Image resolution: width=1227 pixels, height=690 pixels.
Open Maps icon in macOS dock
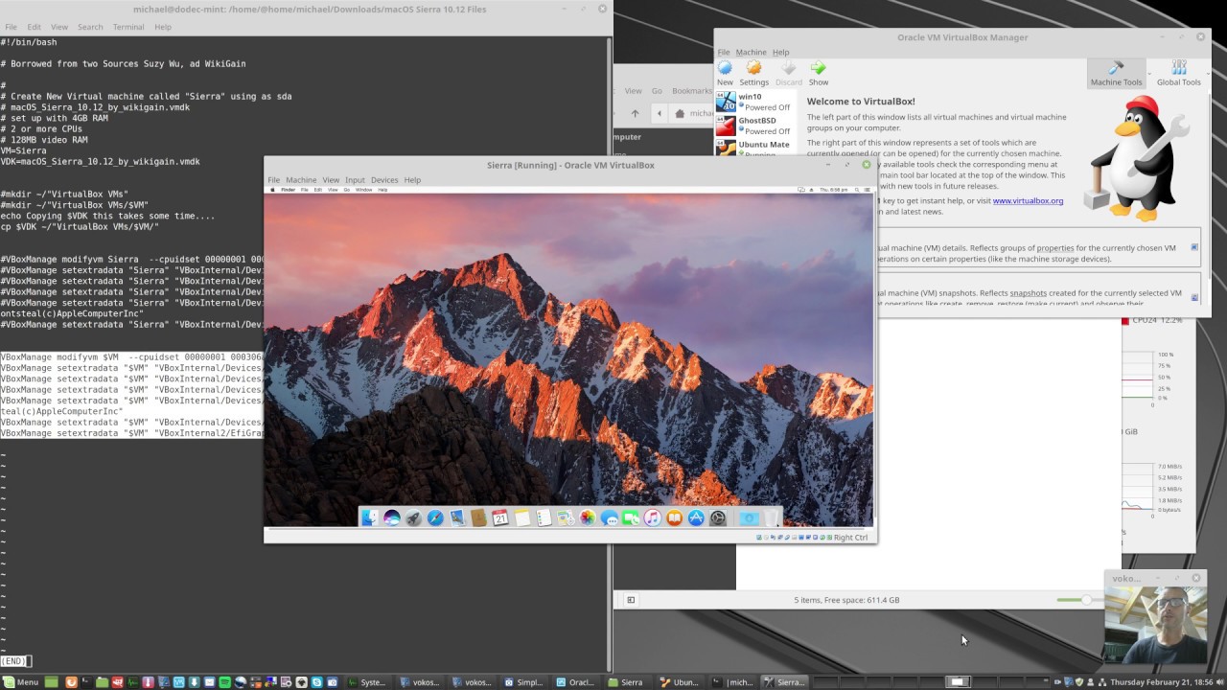pos(566,517)
